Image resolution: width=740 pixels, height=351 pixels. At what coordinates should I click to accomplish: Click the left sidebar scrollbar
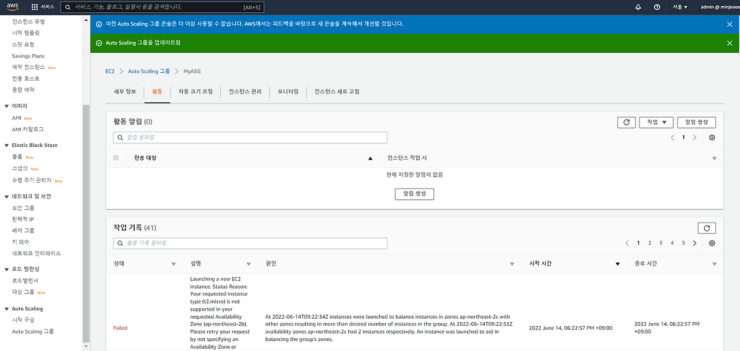coord(87,224)
